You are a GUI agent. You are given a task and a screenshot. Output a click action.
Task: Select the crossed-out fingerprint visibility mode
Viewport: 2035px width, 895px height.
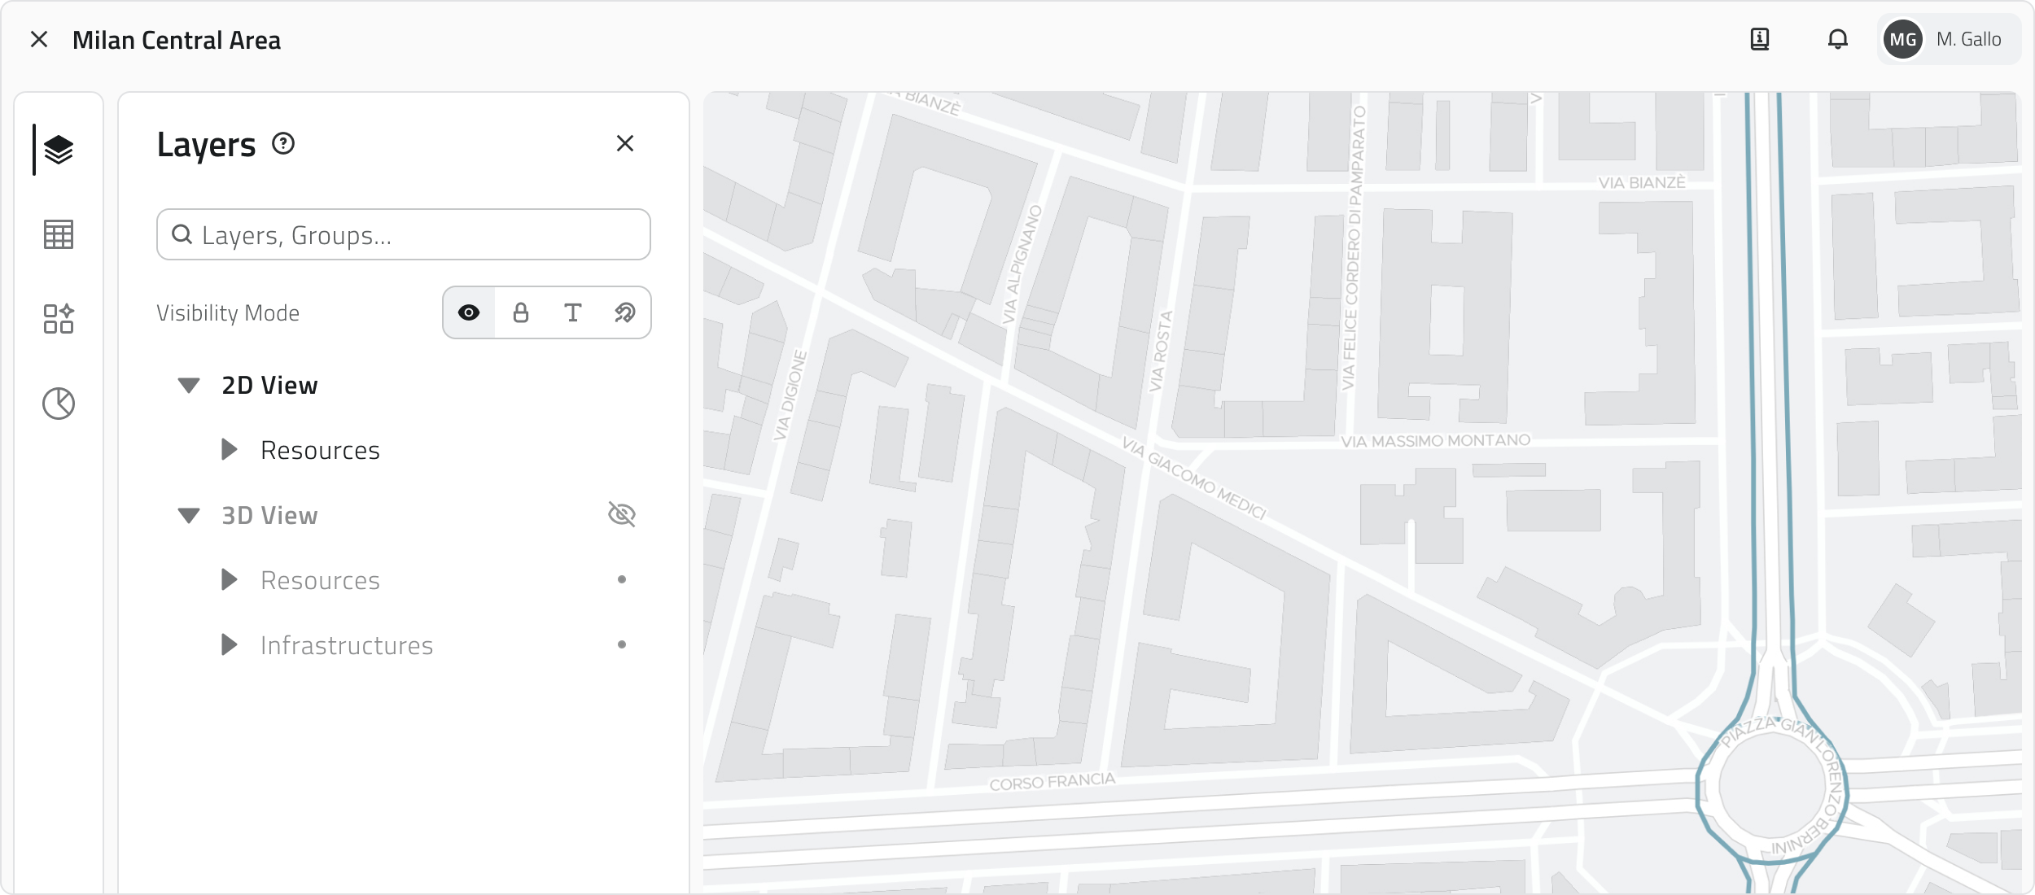tap(625, 312)
